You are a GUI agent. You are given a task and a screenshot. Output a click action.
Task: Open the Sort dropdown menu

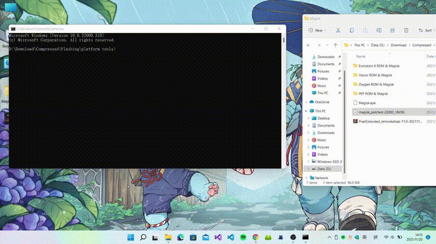point(427,30)
